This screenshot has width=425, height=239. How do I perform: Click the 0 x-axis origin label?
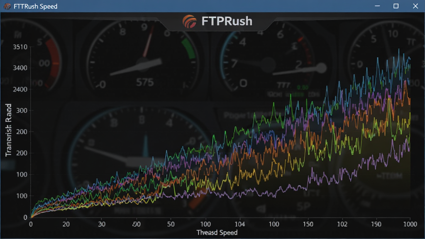click(x=31, y=224)
